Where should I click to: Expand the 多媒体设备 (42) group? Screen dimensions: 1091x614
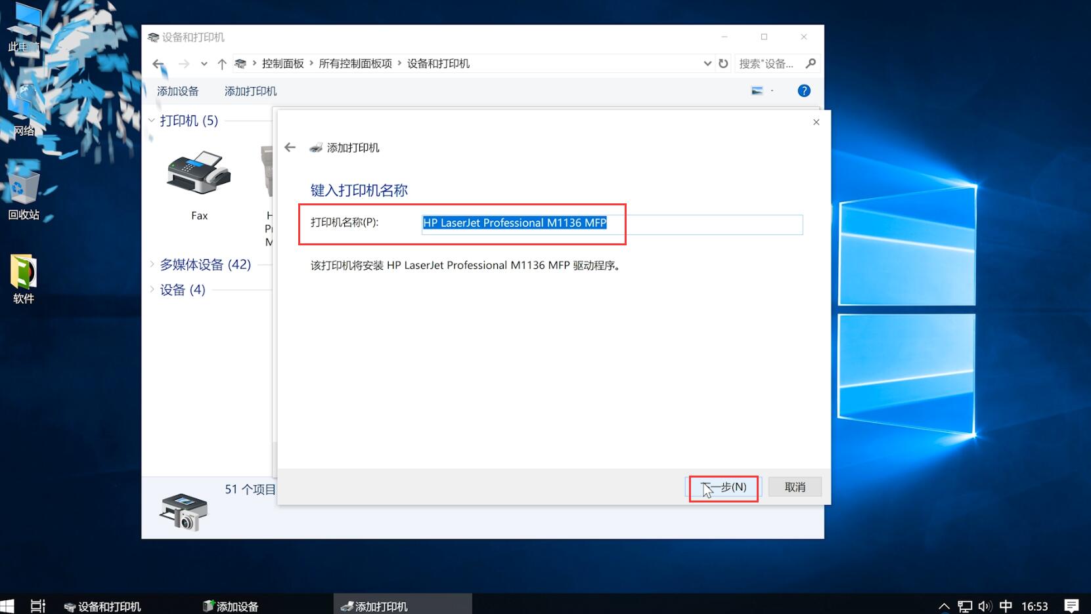[x=152, y=264]
